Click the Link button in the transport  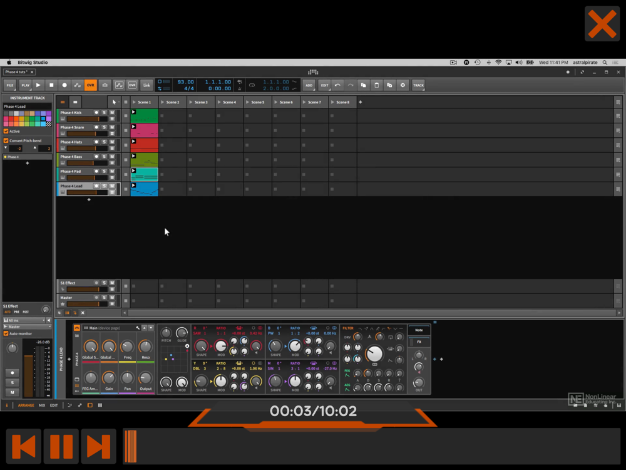coord(146,85)
